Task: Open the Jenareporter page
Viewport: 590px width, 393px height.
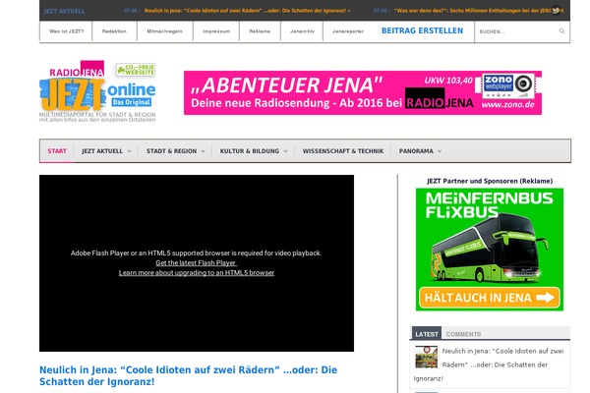Action: pos(348,31)
